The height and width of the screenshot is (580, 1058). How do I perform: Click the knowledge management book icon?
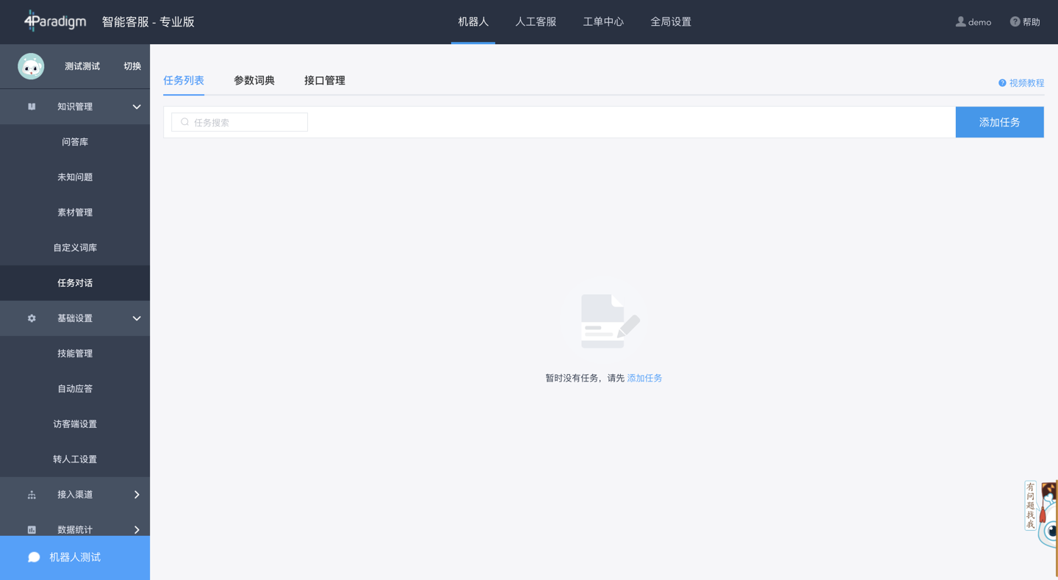click(x=32, y=107)
